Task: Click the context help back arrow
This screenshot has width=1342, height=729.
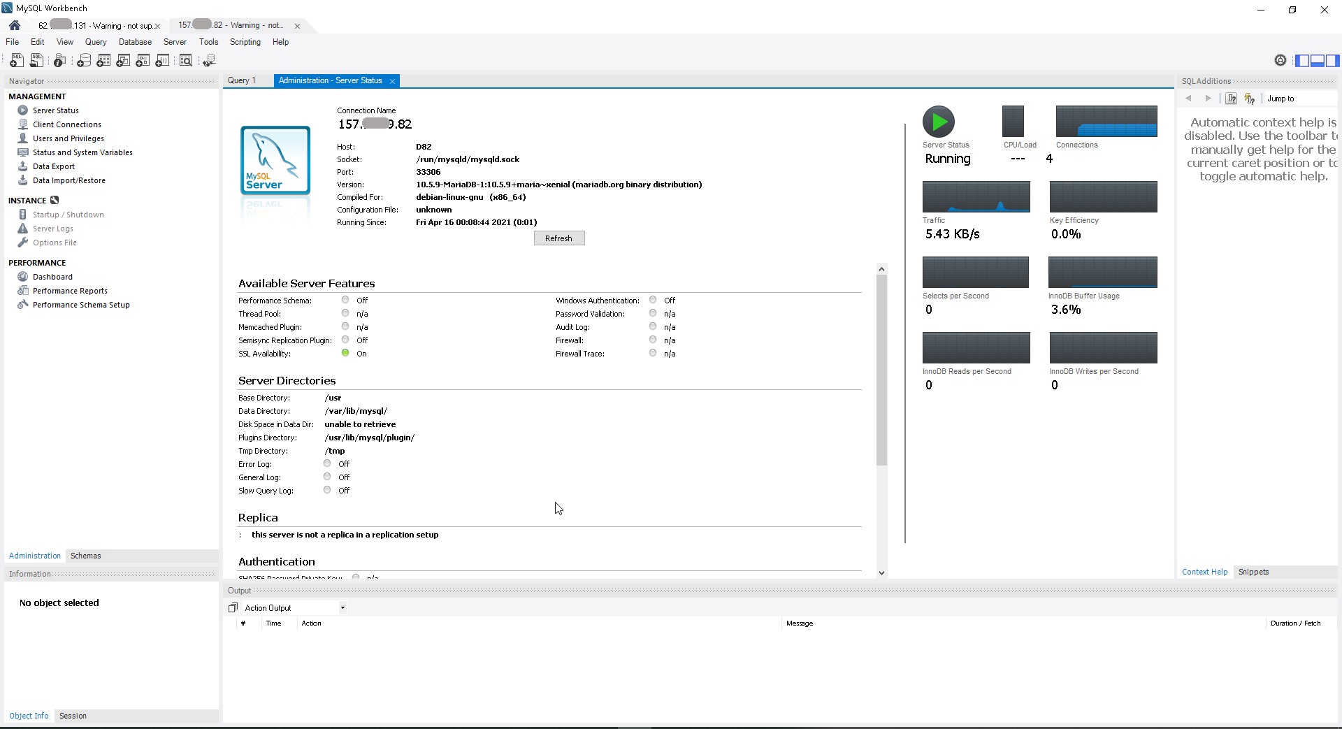Action: [x=1189, y=99]
